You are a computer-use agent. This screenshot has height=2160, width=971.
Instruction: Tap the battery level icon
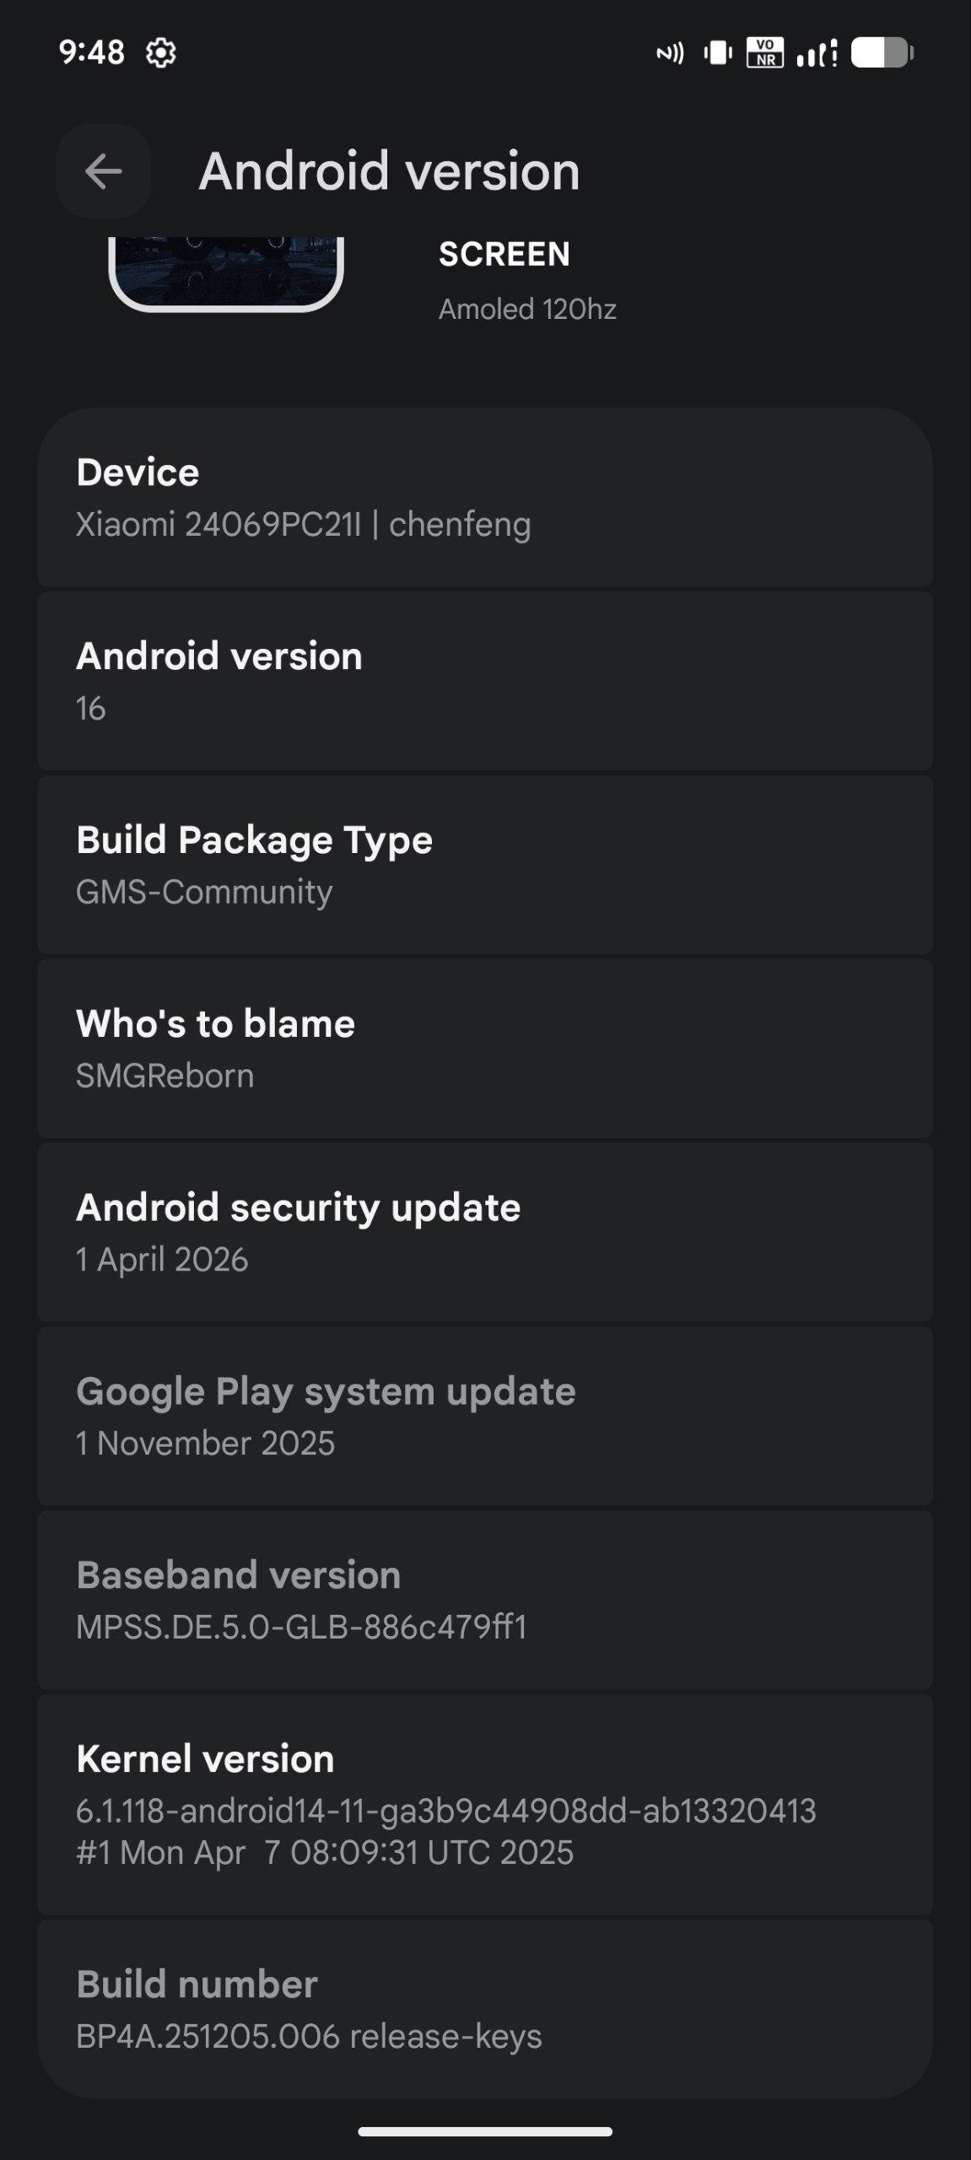882,53
